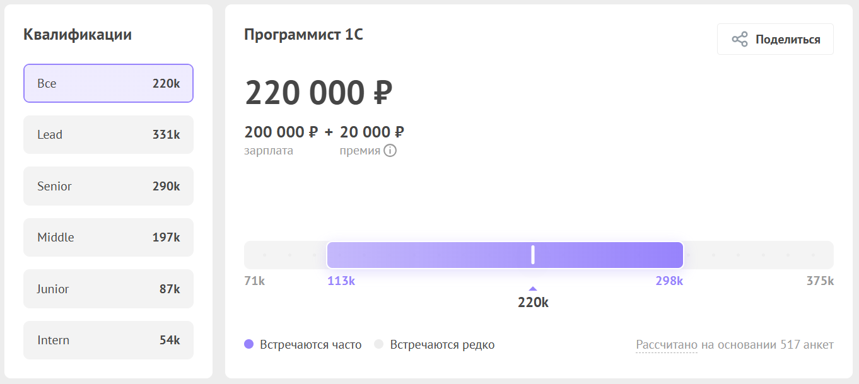Click the 113k lower range label
The height and width of the screenshot is (384, 859).
point(341,281)
